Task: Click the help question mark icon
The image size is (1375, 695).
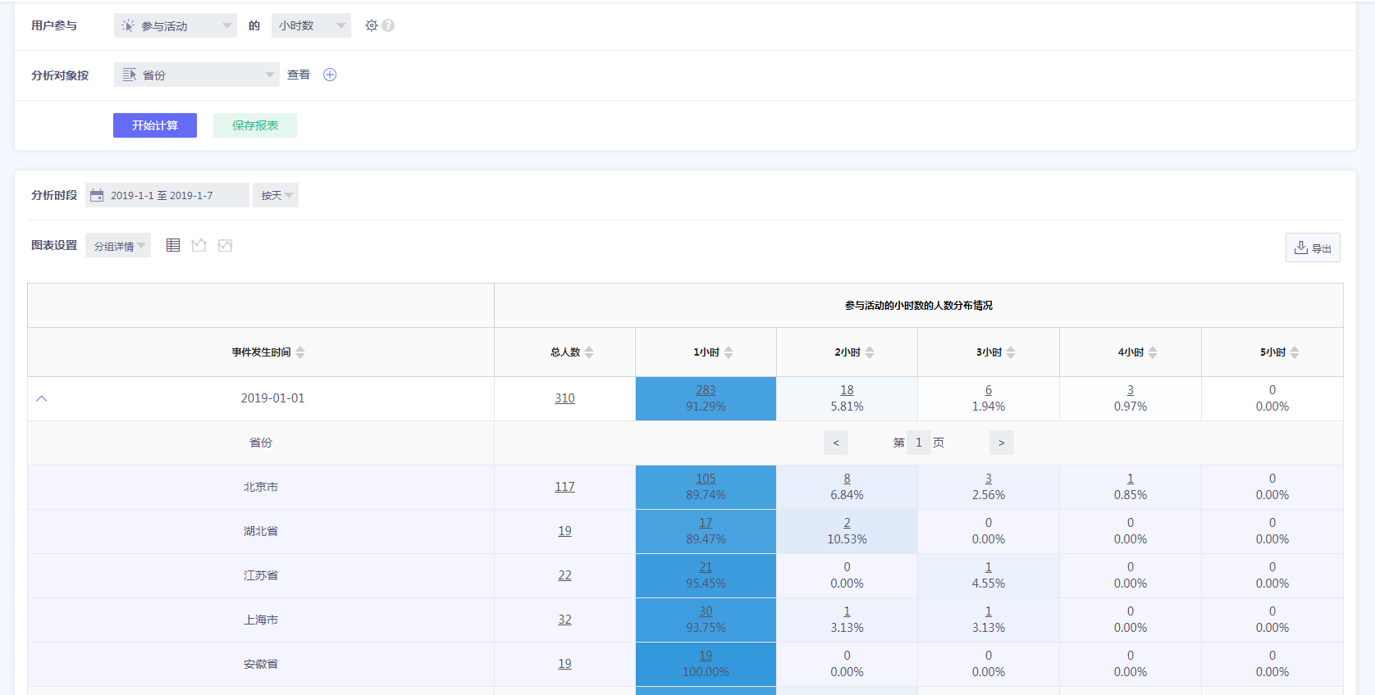Action: tap(388, 25)
